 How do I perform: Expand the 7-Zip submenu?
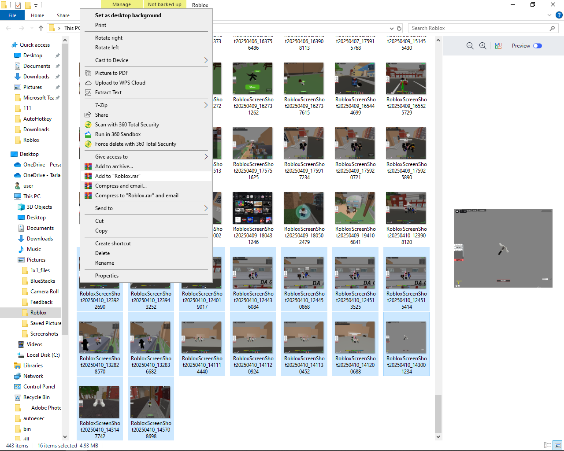(x=206, y=105)
